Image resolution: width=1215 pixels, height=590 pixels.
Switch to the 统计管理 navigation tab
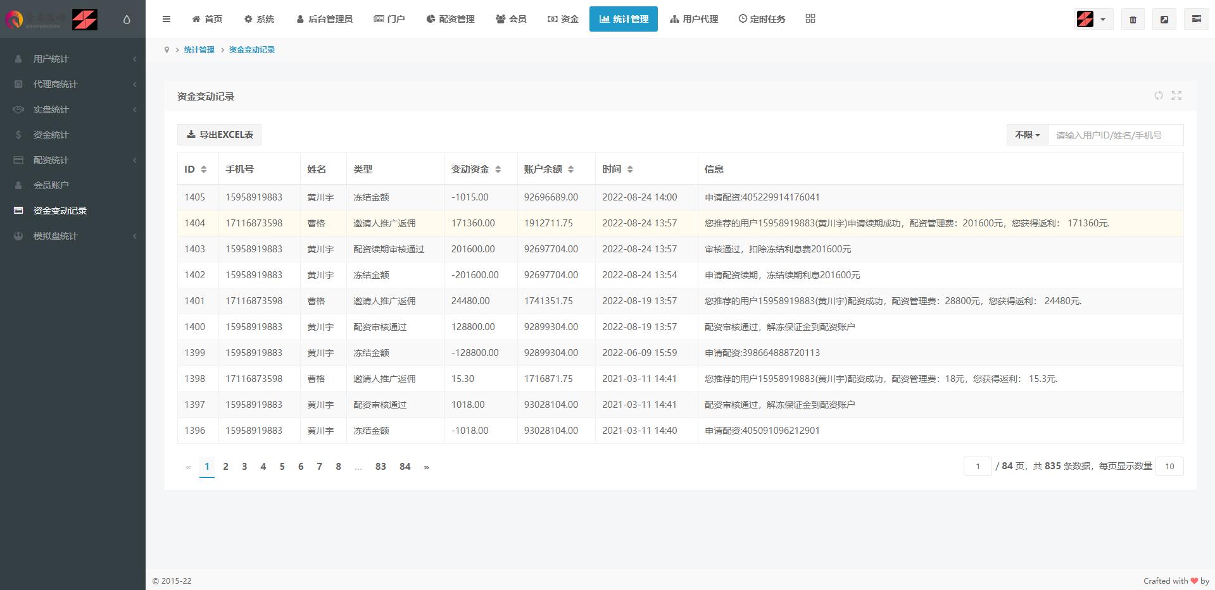click(x=624, y=19)
